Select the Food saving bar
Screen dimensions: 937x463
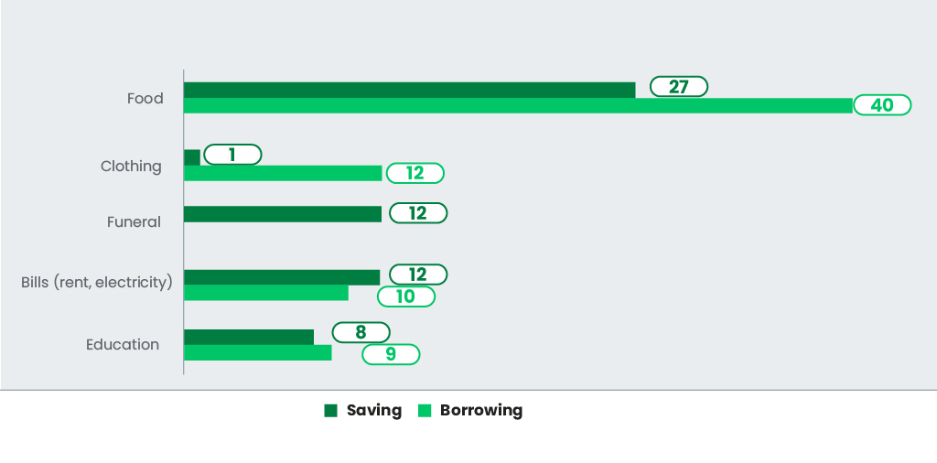[x=409, y=91]
